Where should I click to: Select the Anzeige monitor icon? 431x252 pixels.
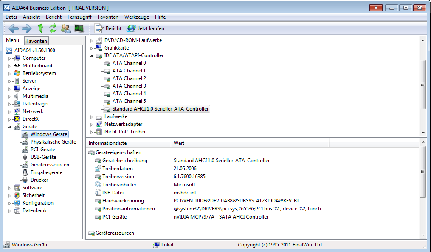17,89
